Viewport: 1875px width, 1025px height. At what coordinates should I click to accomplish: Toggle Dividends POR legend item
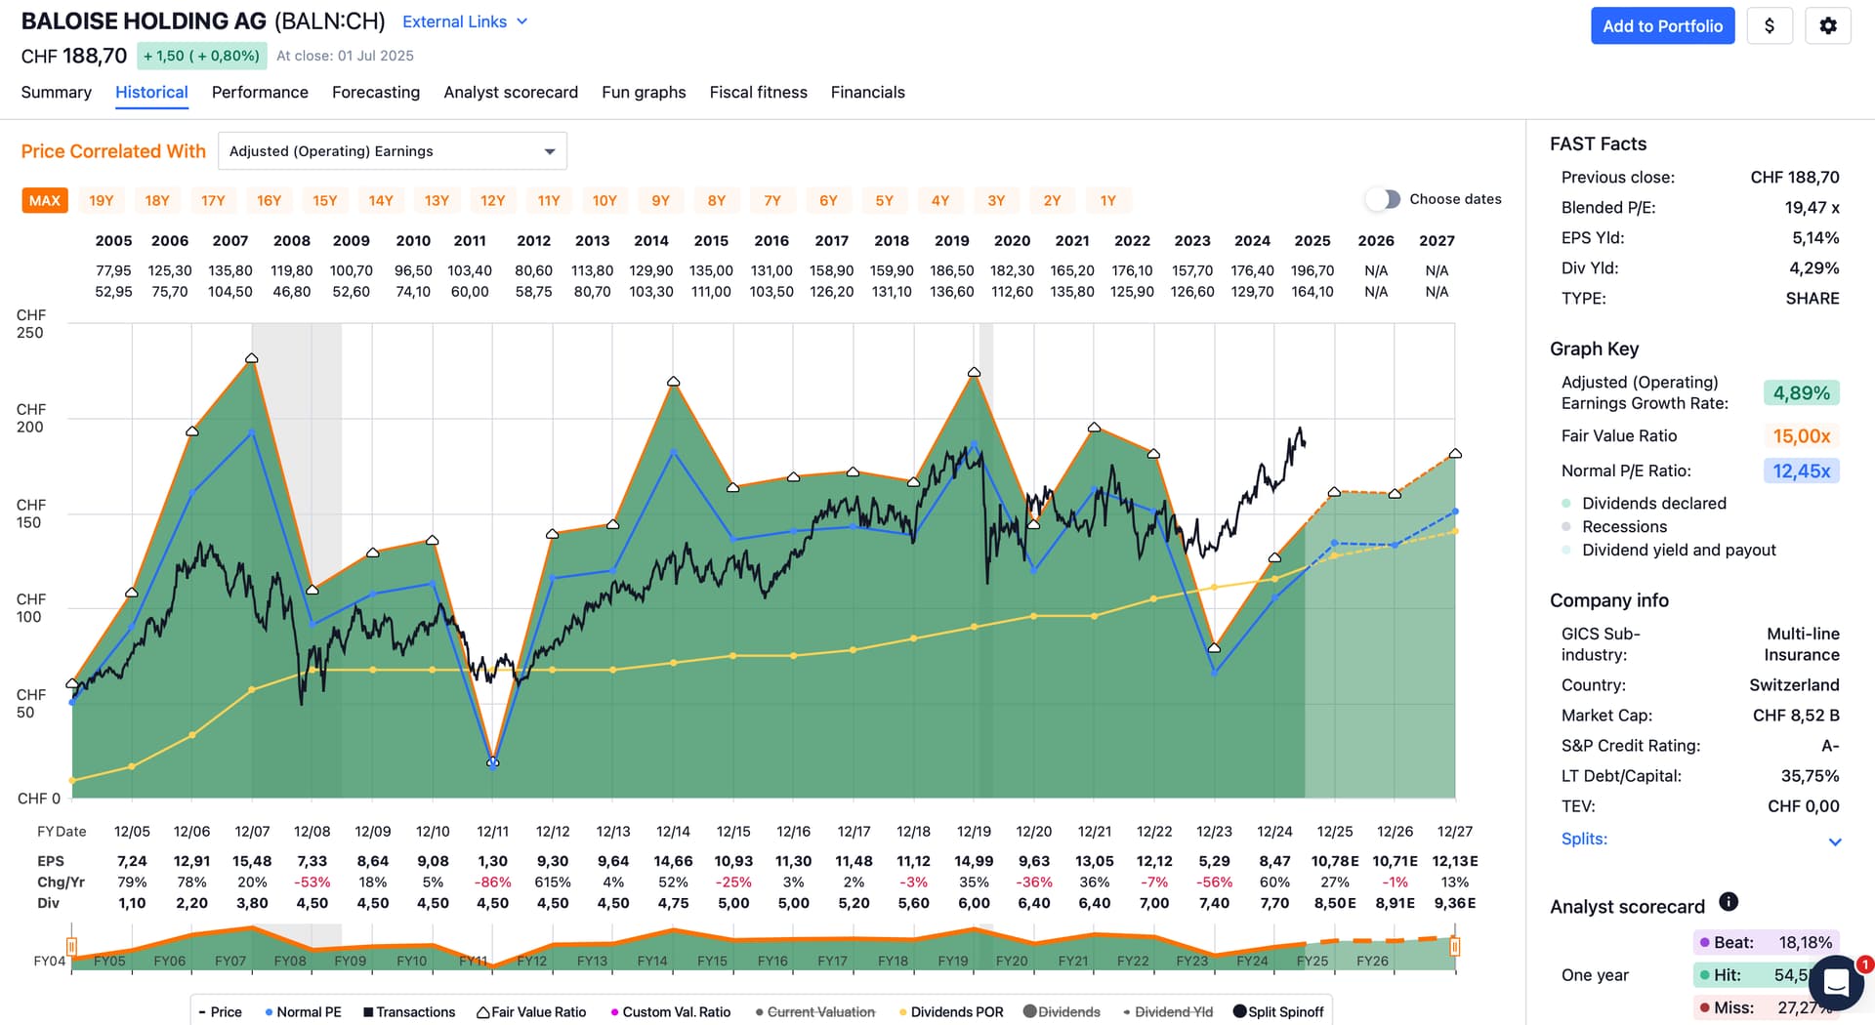coord(950,1012)
